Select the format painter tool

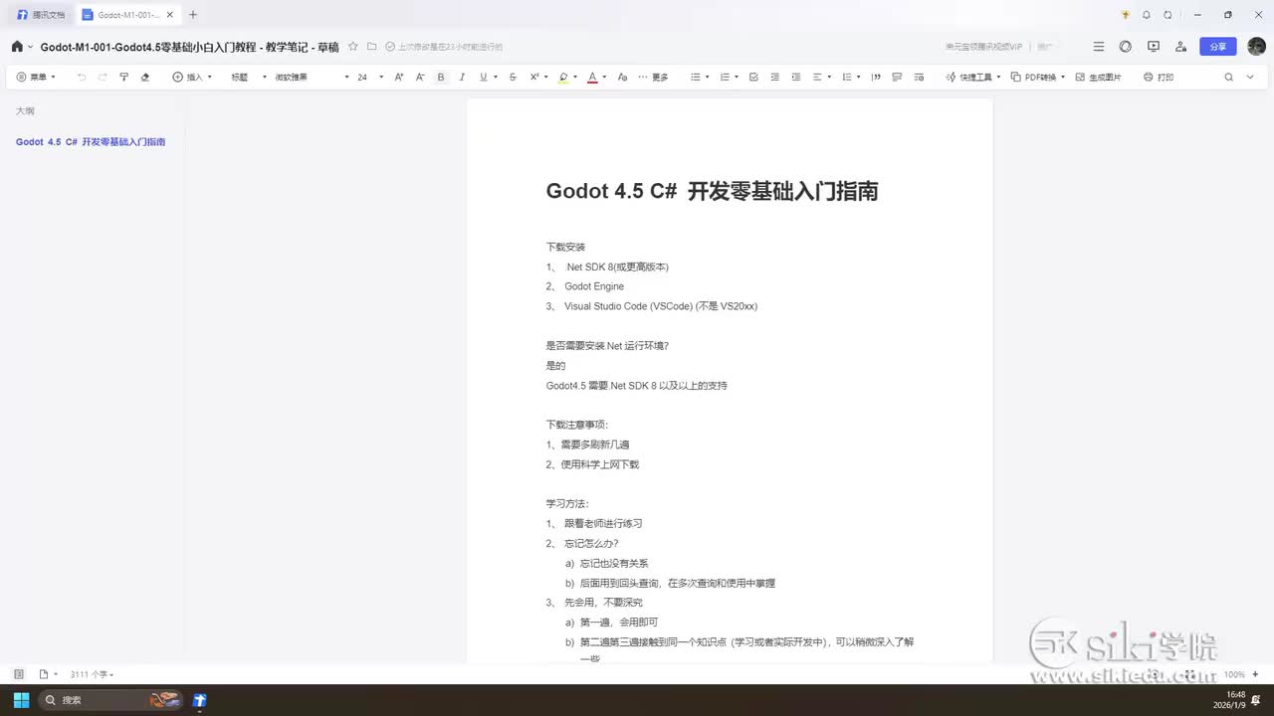[x=123, y=77]
